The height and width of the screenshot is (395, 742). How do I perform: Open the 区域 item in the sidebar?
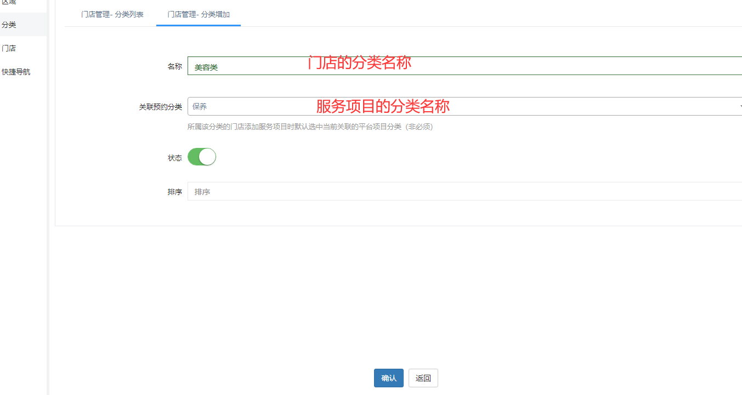pos(9,3)
